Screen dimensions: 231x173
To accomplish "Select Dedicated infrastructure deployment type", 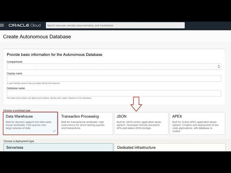I will click(170, 147).
